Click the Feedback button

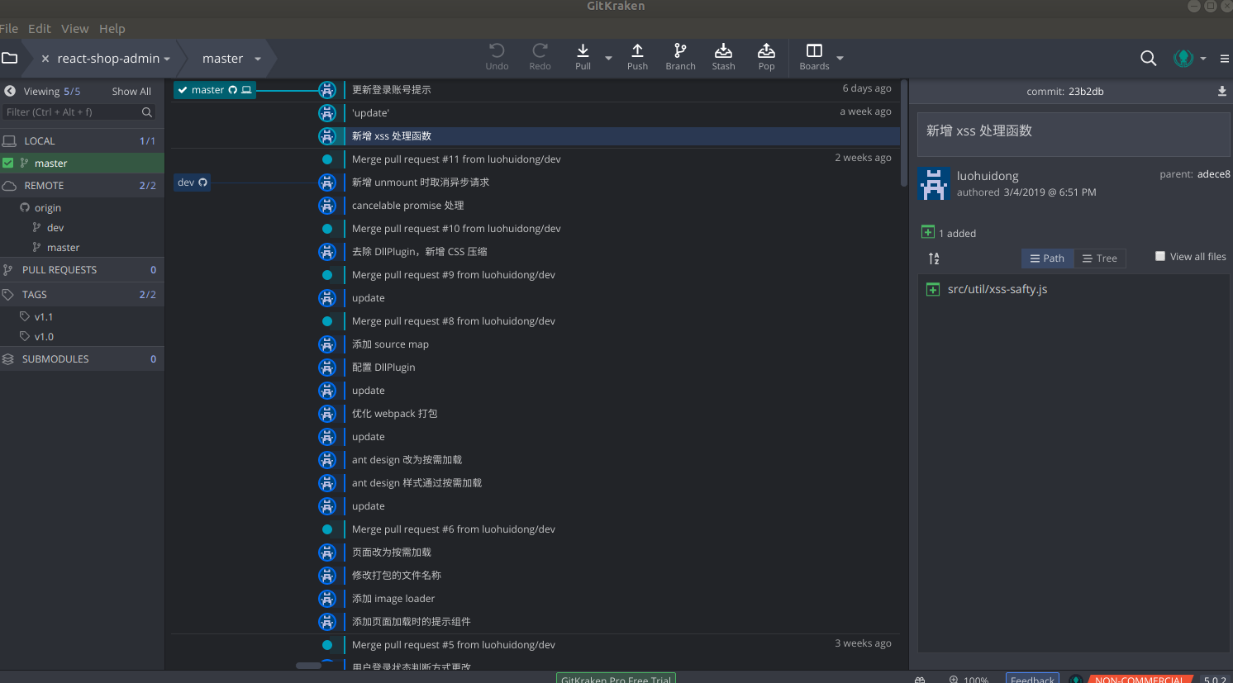point(1032,678)
